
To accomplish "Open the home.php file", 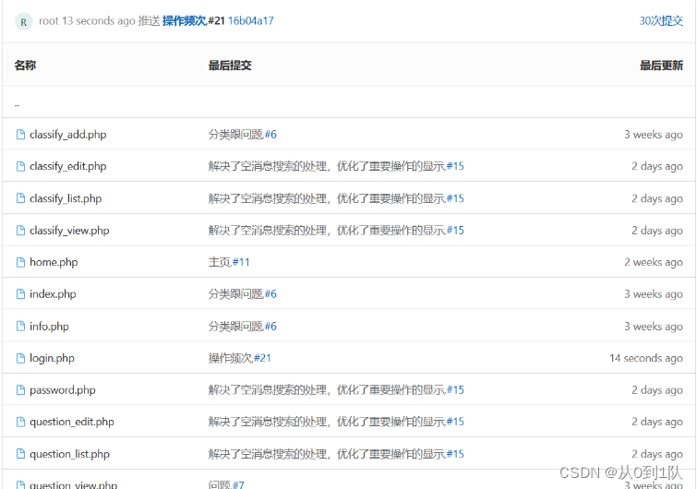I will point(54,262).
